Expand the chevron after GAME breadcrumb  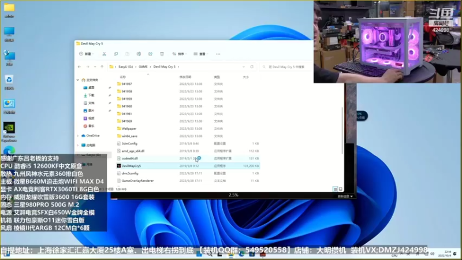pyautogui.click(x=151, y=67)
